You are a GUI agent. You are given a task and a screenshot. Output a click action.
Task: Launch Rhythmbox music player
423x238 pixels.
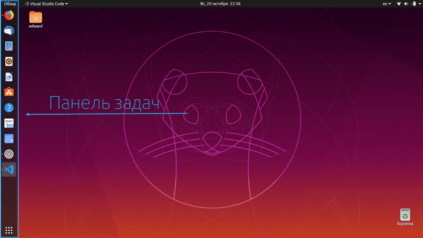(x=9, y=61)
